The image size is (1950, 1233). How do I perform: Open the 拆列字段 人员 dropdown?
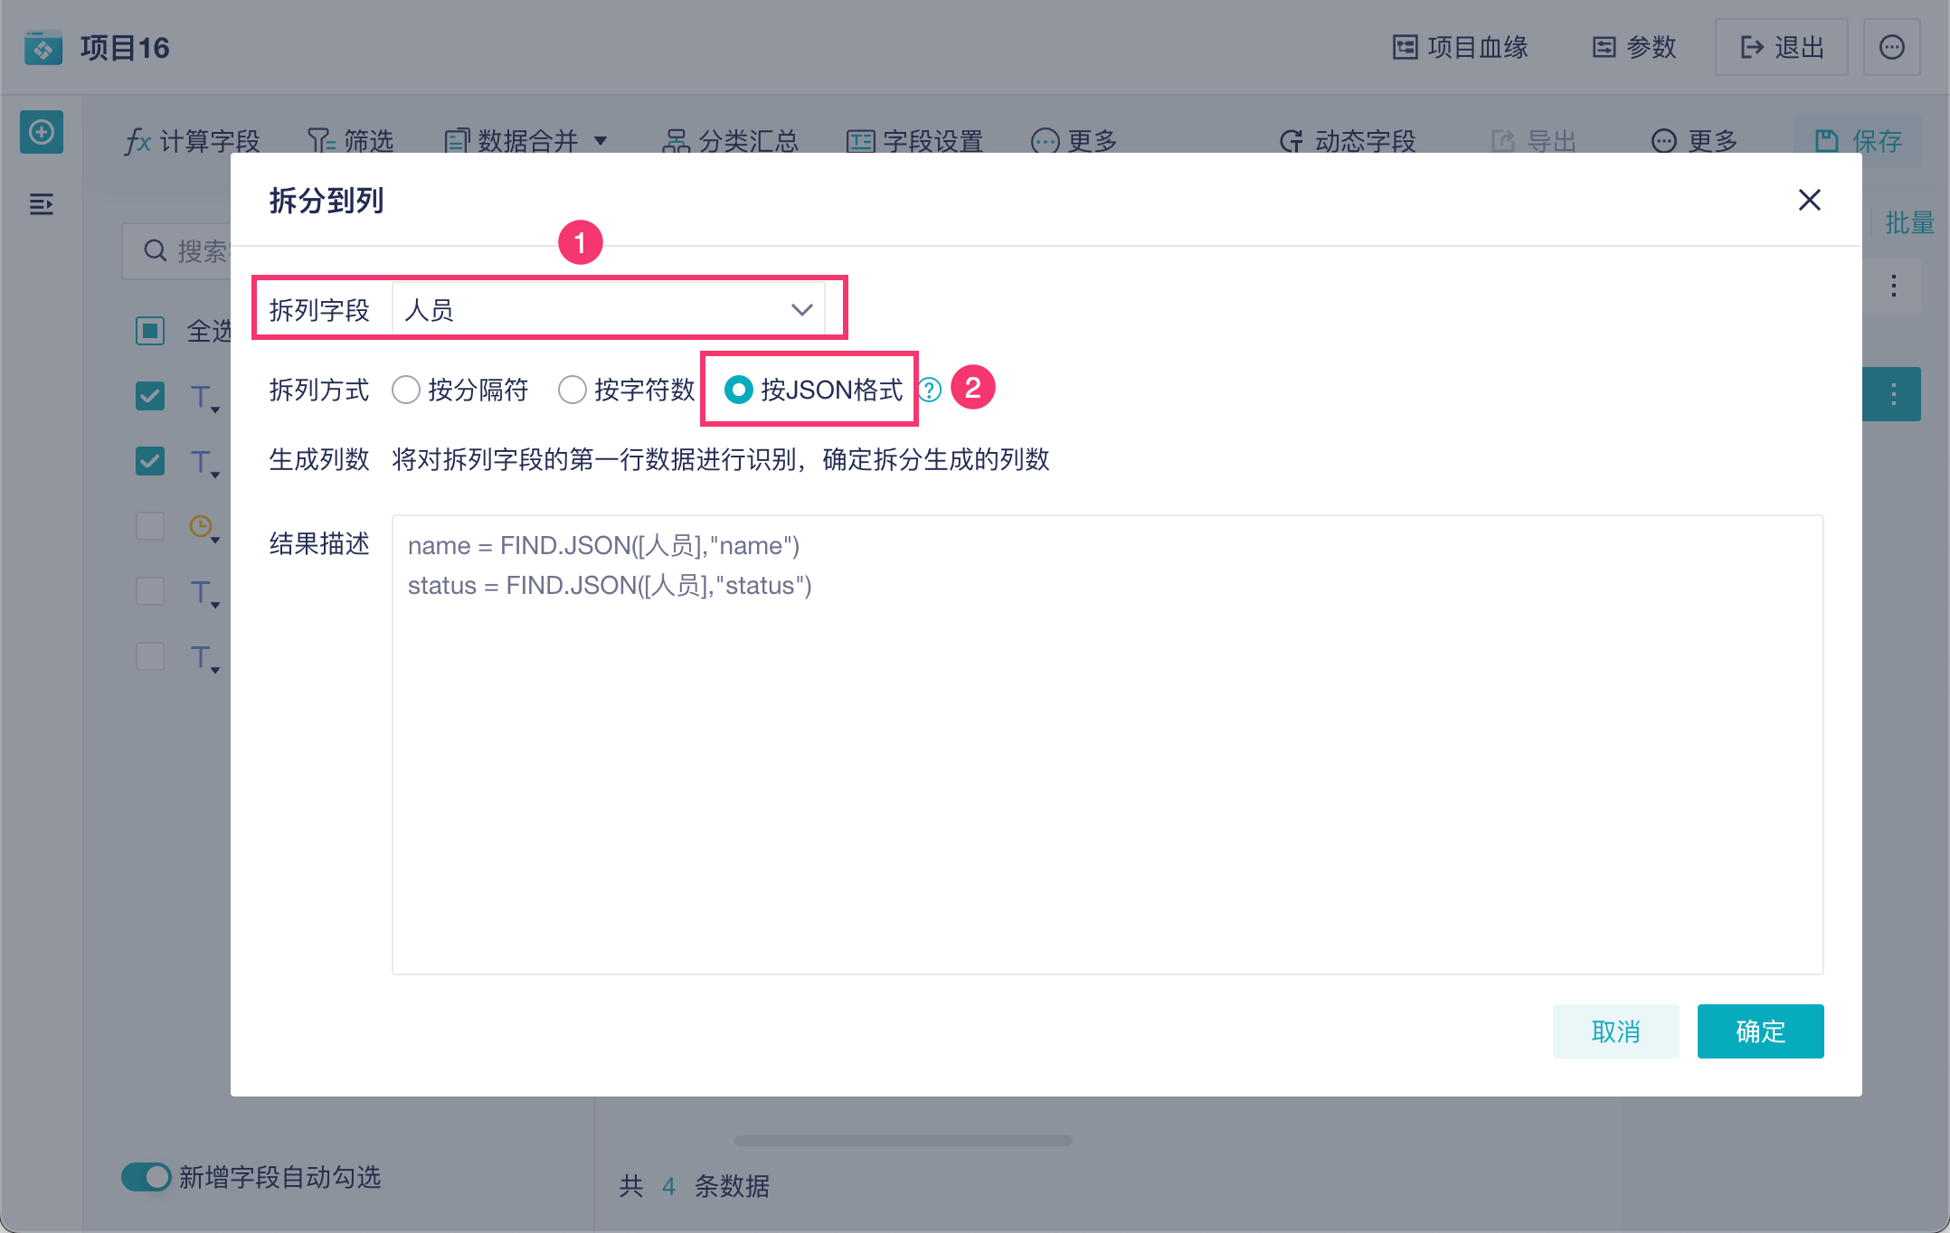point(608,310)
